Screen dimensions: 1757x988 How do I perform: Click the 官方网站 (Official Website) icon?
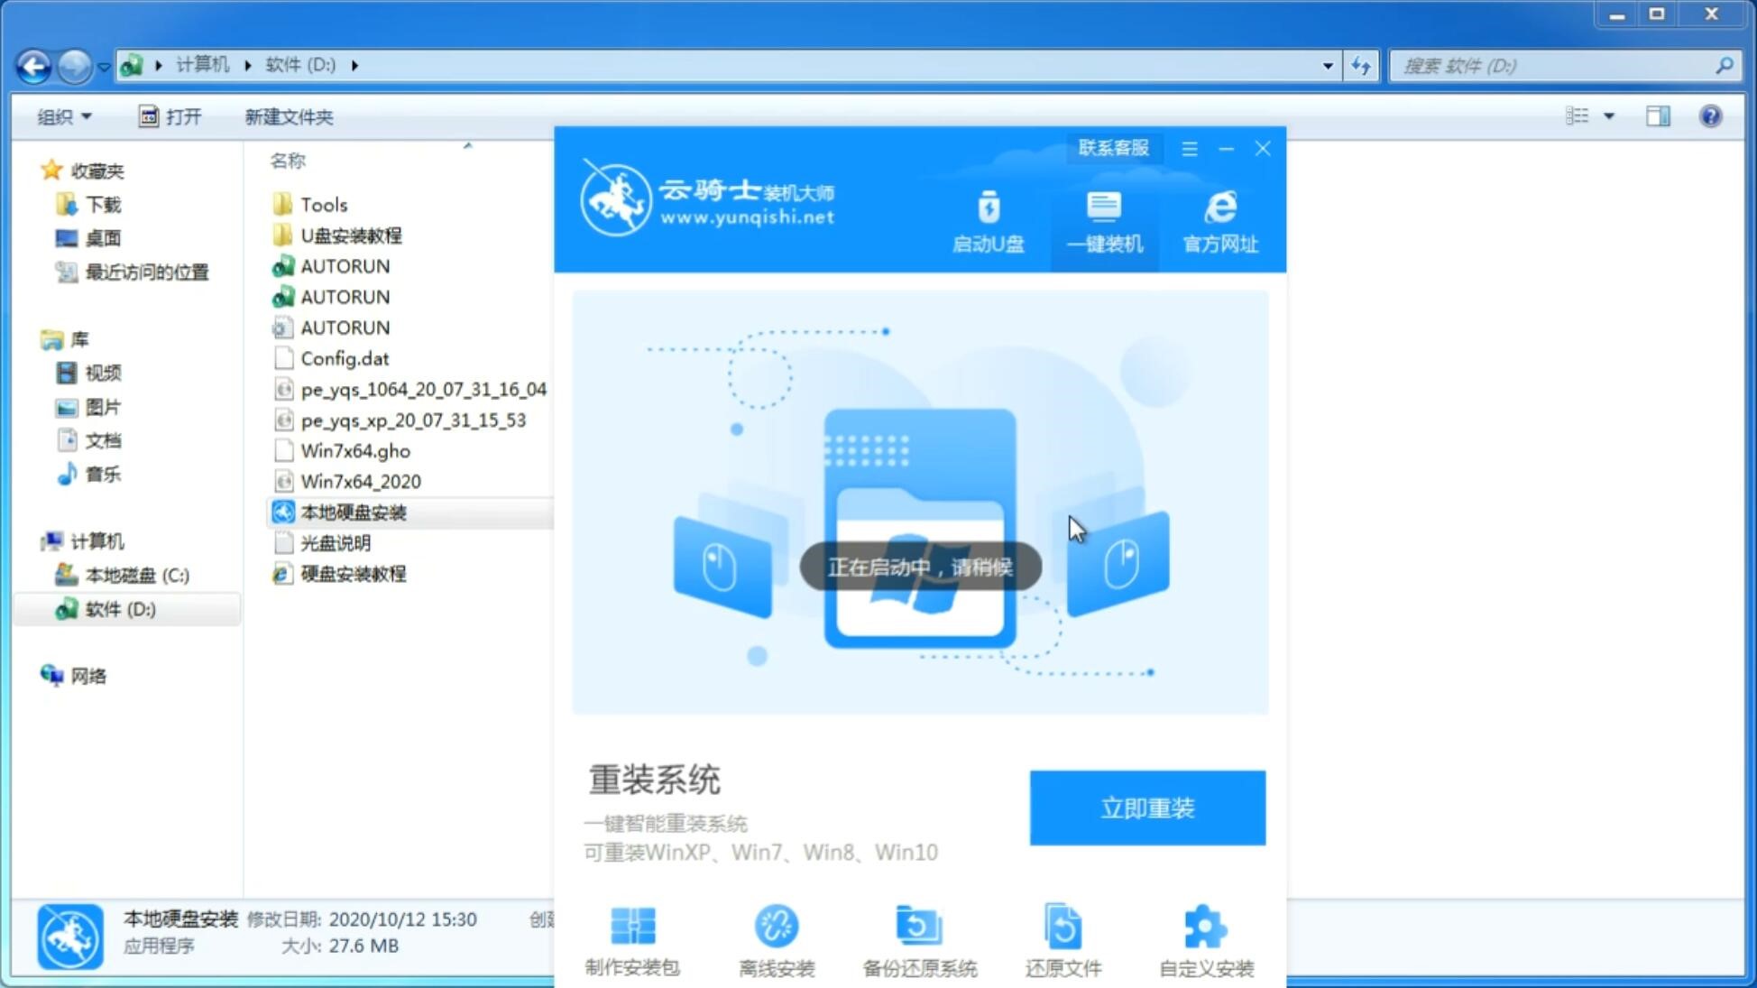(1219, 221)
